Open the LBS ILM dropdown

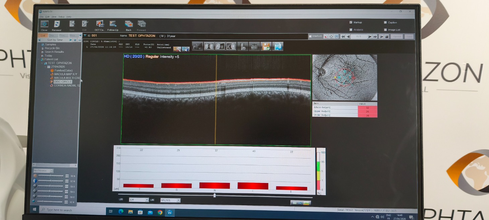click(x=139, y=200)
